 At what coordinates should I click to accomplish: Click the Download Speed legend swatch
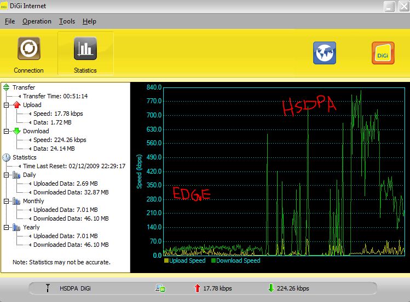213,260
